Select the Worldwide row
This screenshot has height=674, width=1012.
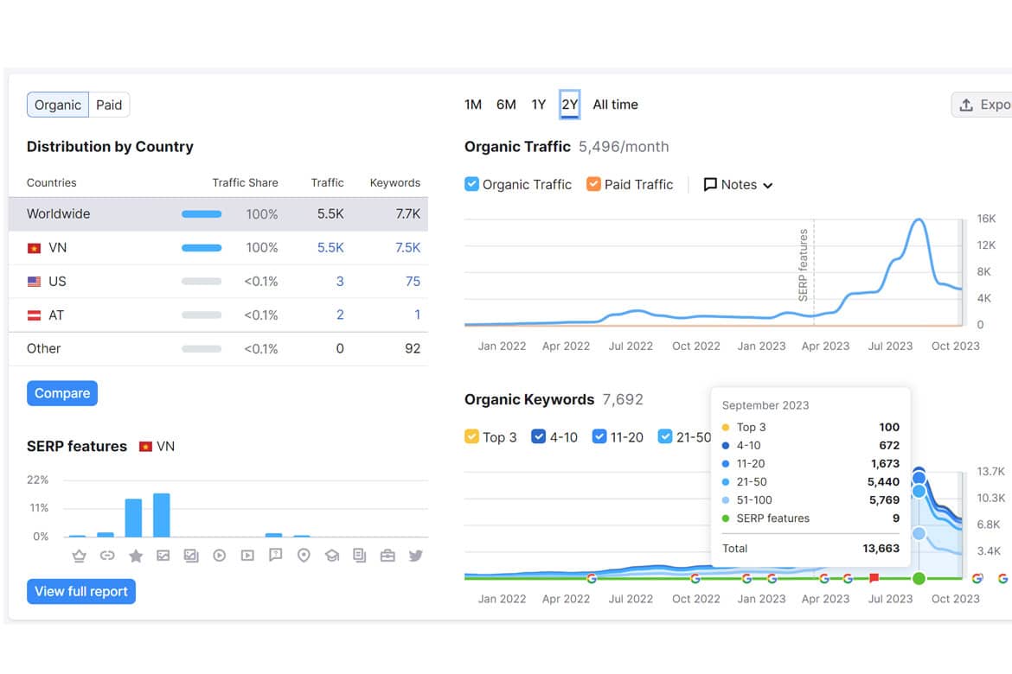coord(218,214)
